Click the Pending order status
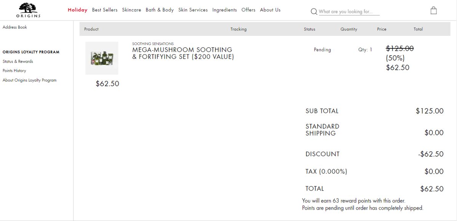457x221 pixels. point(322,50)
